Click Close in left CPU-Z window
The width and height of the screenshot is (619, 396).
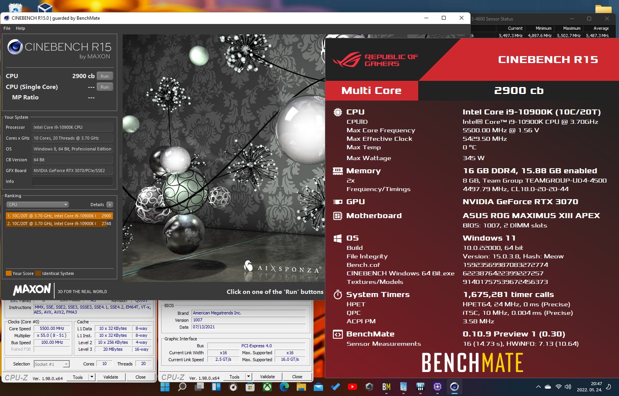(x=140, y=377)
